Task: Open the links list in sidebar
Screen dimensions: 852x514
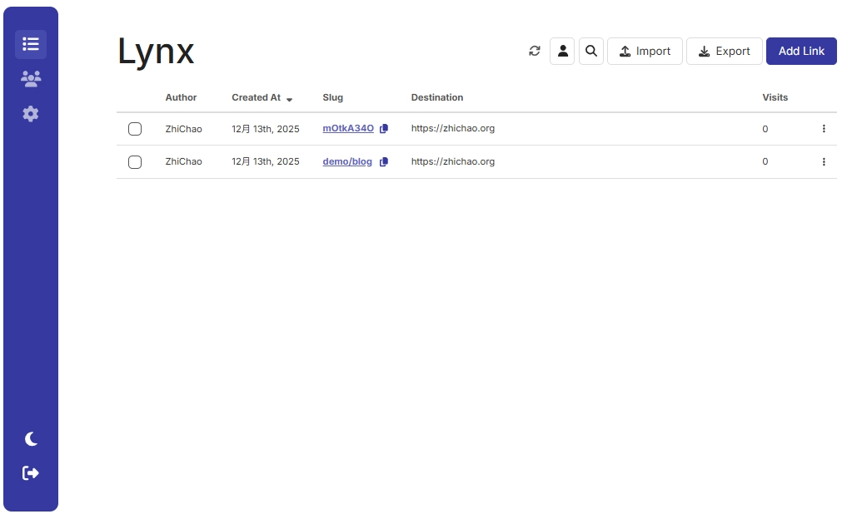Action: [x=31, y=44]
